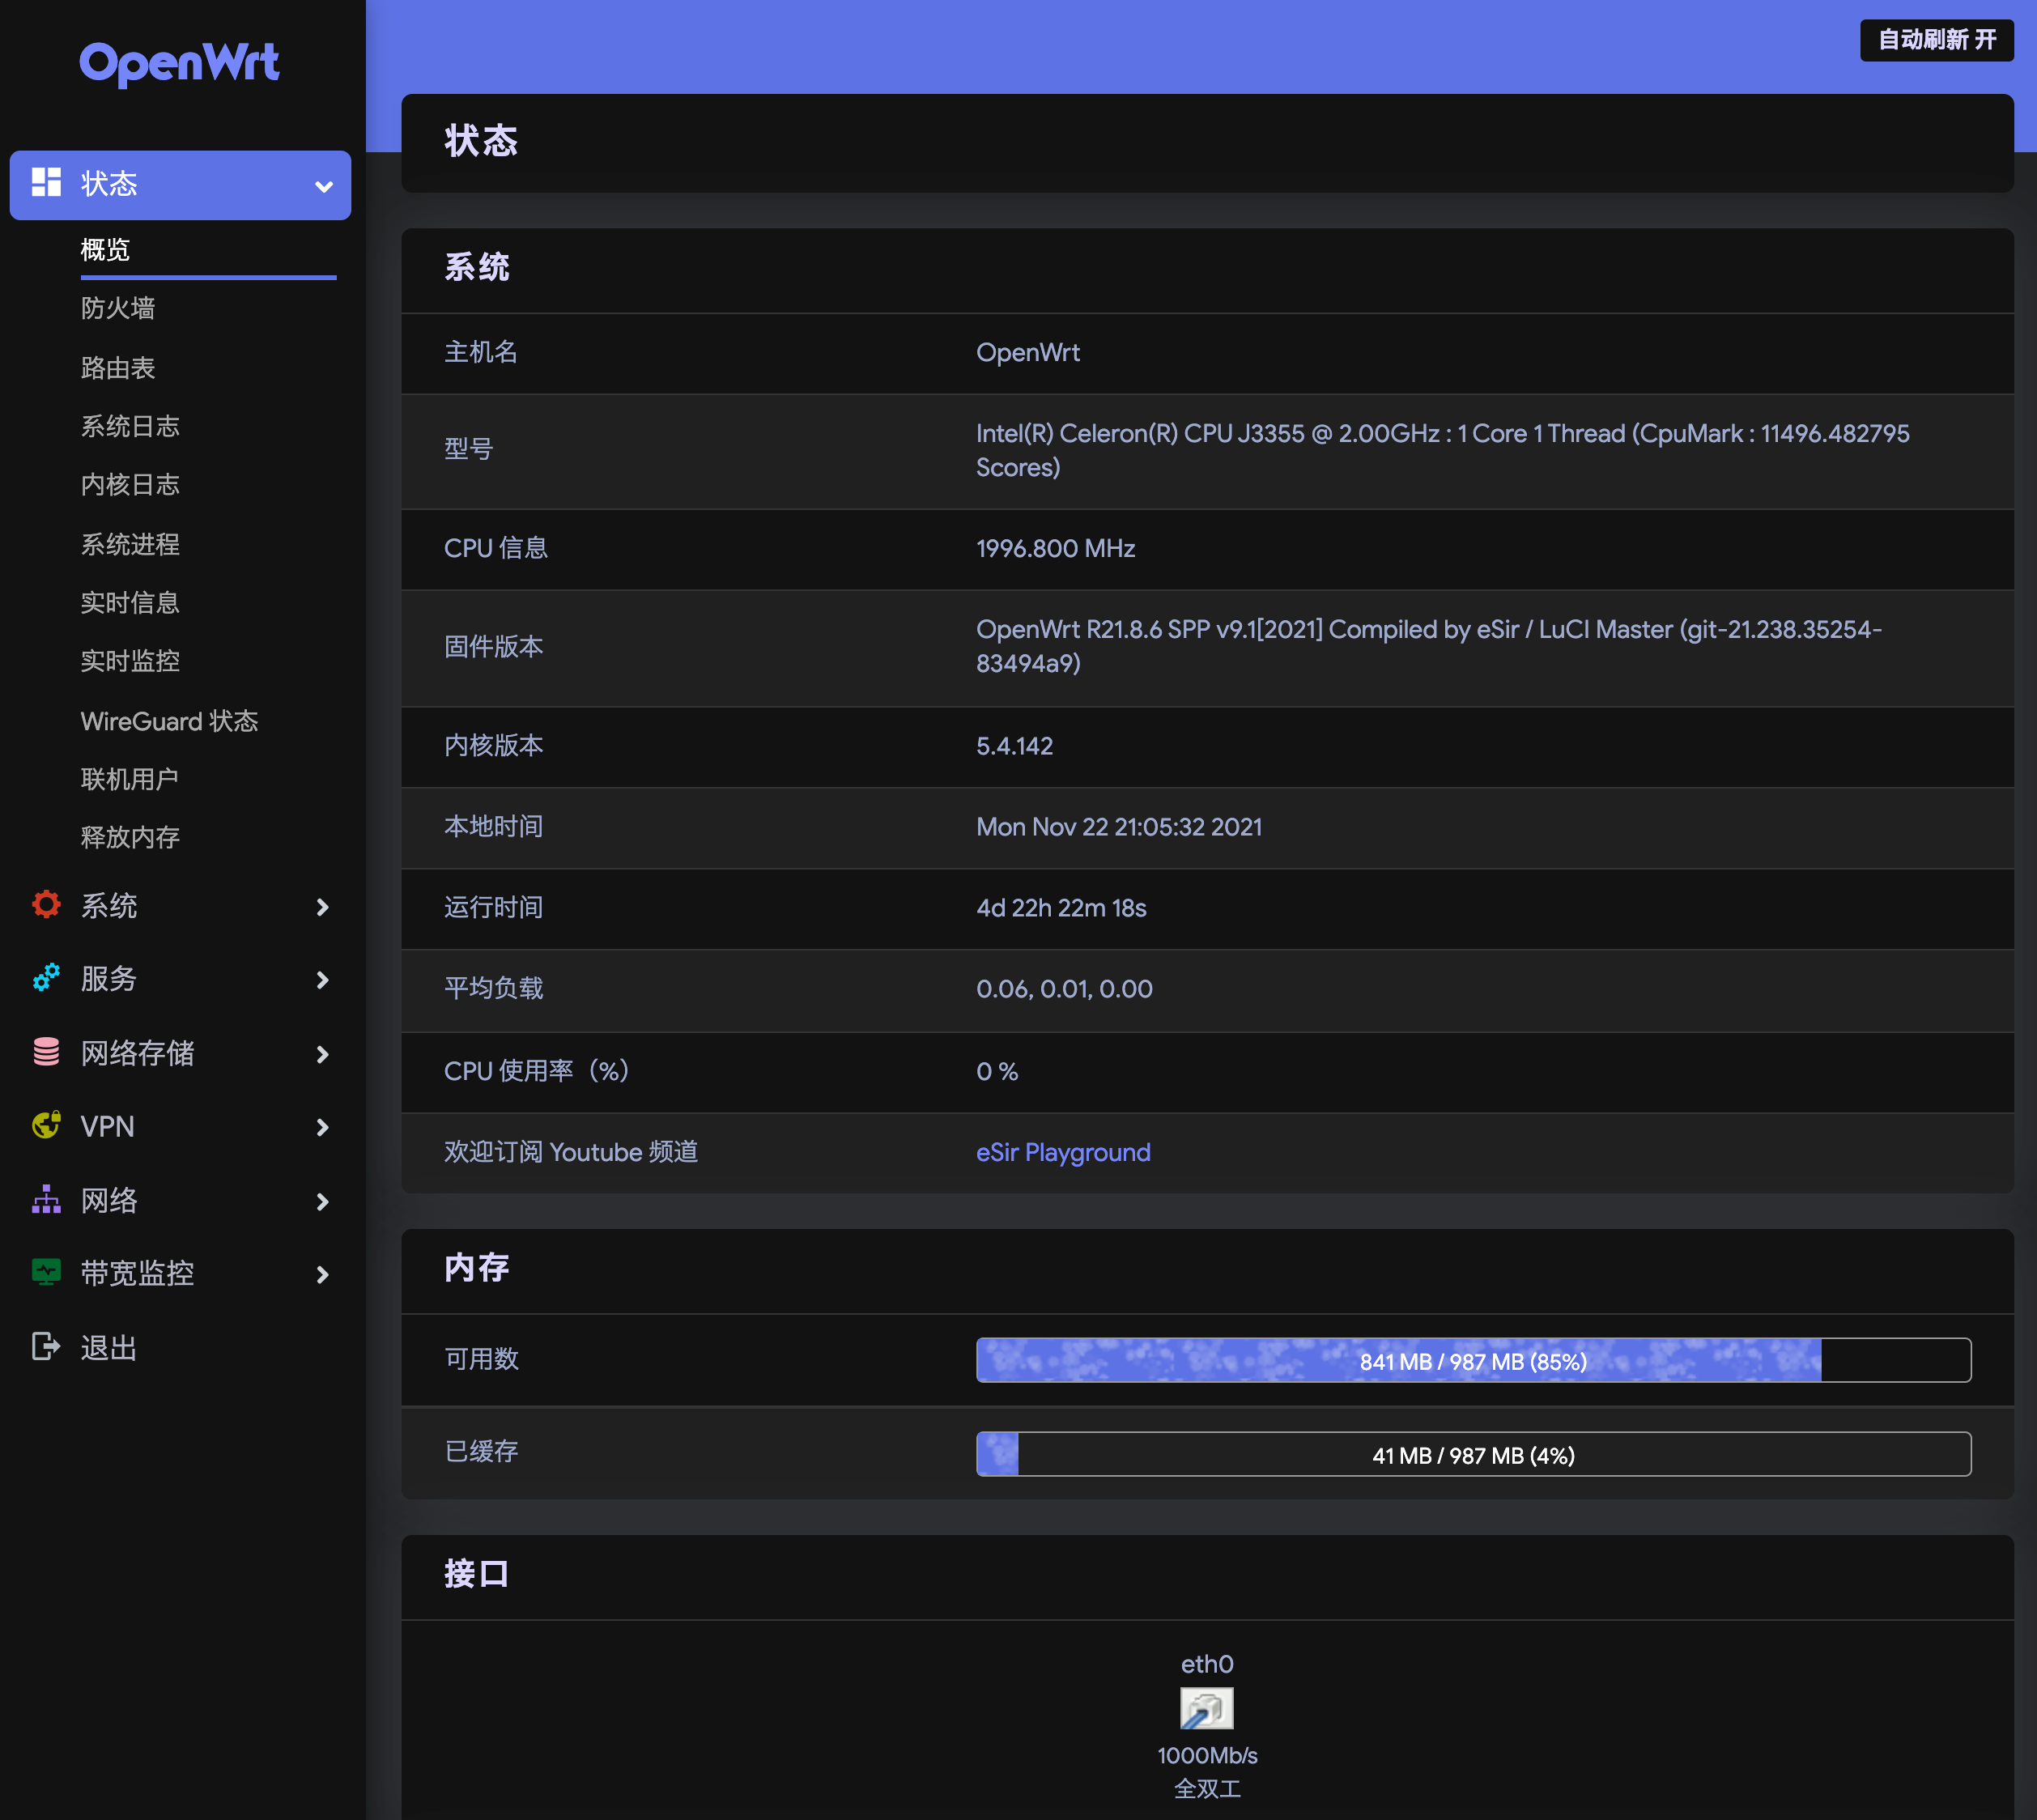The width and height of the screenshot is (2037, 1820).
Task: Click the 系统 section heading
Action: click(x=477, y=268)
